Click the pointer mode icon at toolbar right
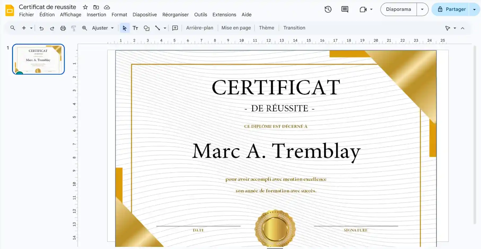 point(448,28)
